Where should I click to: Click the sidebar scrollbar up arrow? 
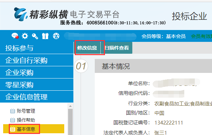coord(70,106)
